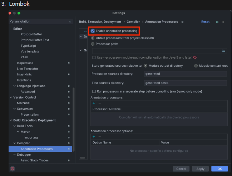Open the settings help question mark

coord(13,169)
